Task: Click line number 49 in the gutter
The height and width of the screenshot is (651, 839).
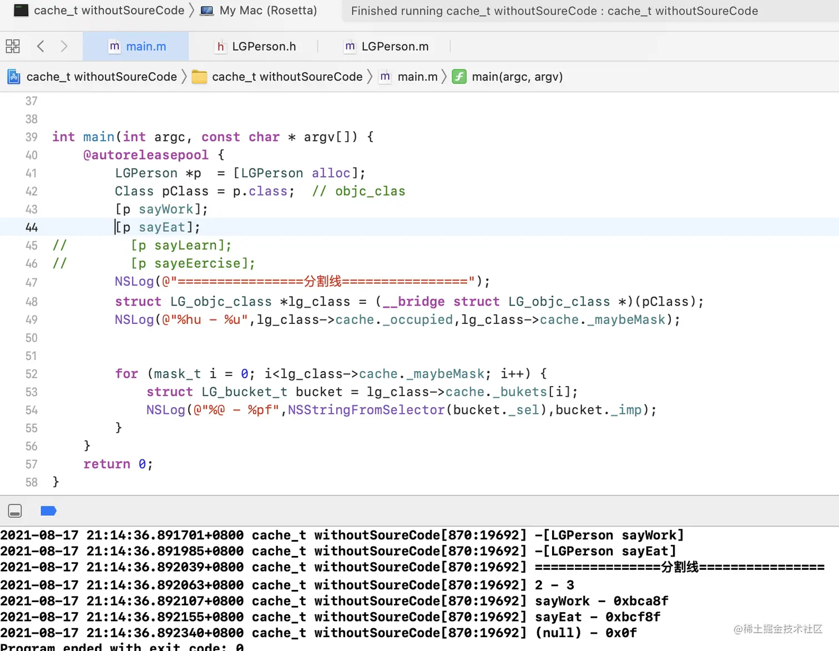Action: (32, 320)
